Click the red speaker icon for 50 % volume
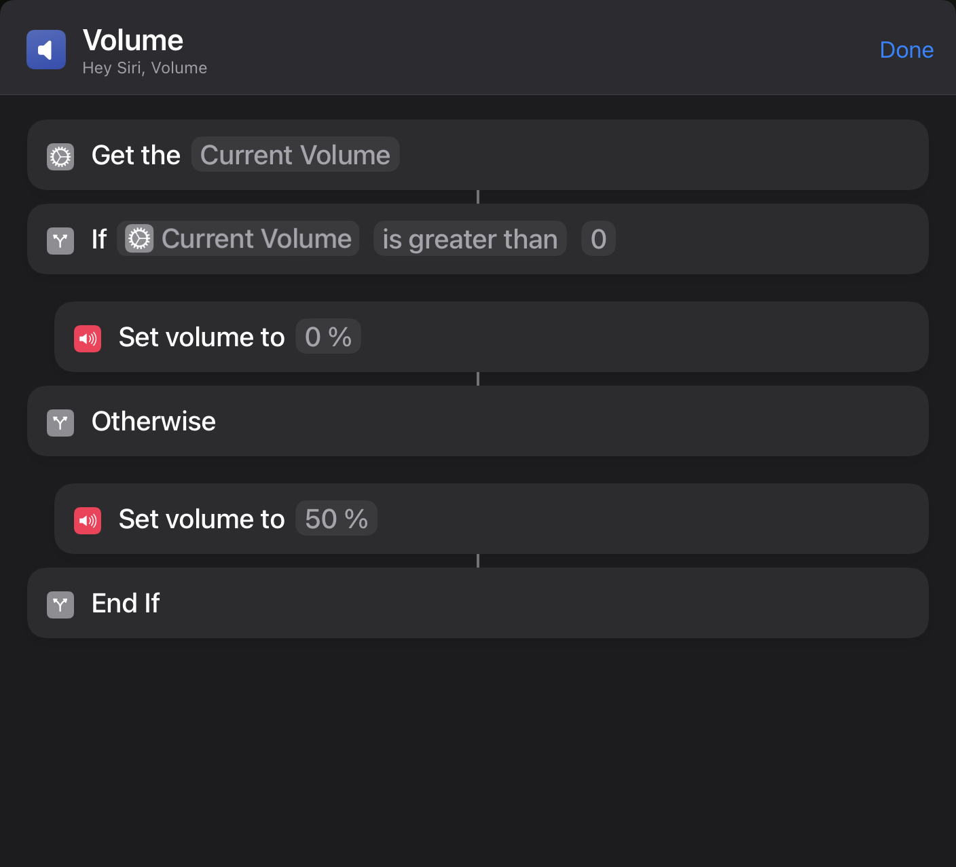The image size is (956, 867). 88,520
